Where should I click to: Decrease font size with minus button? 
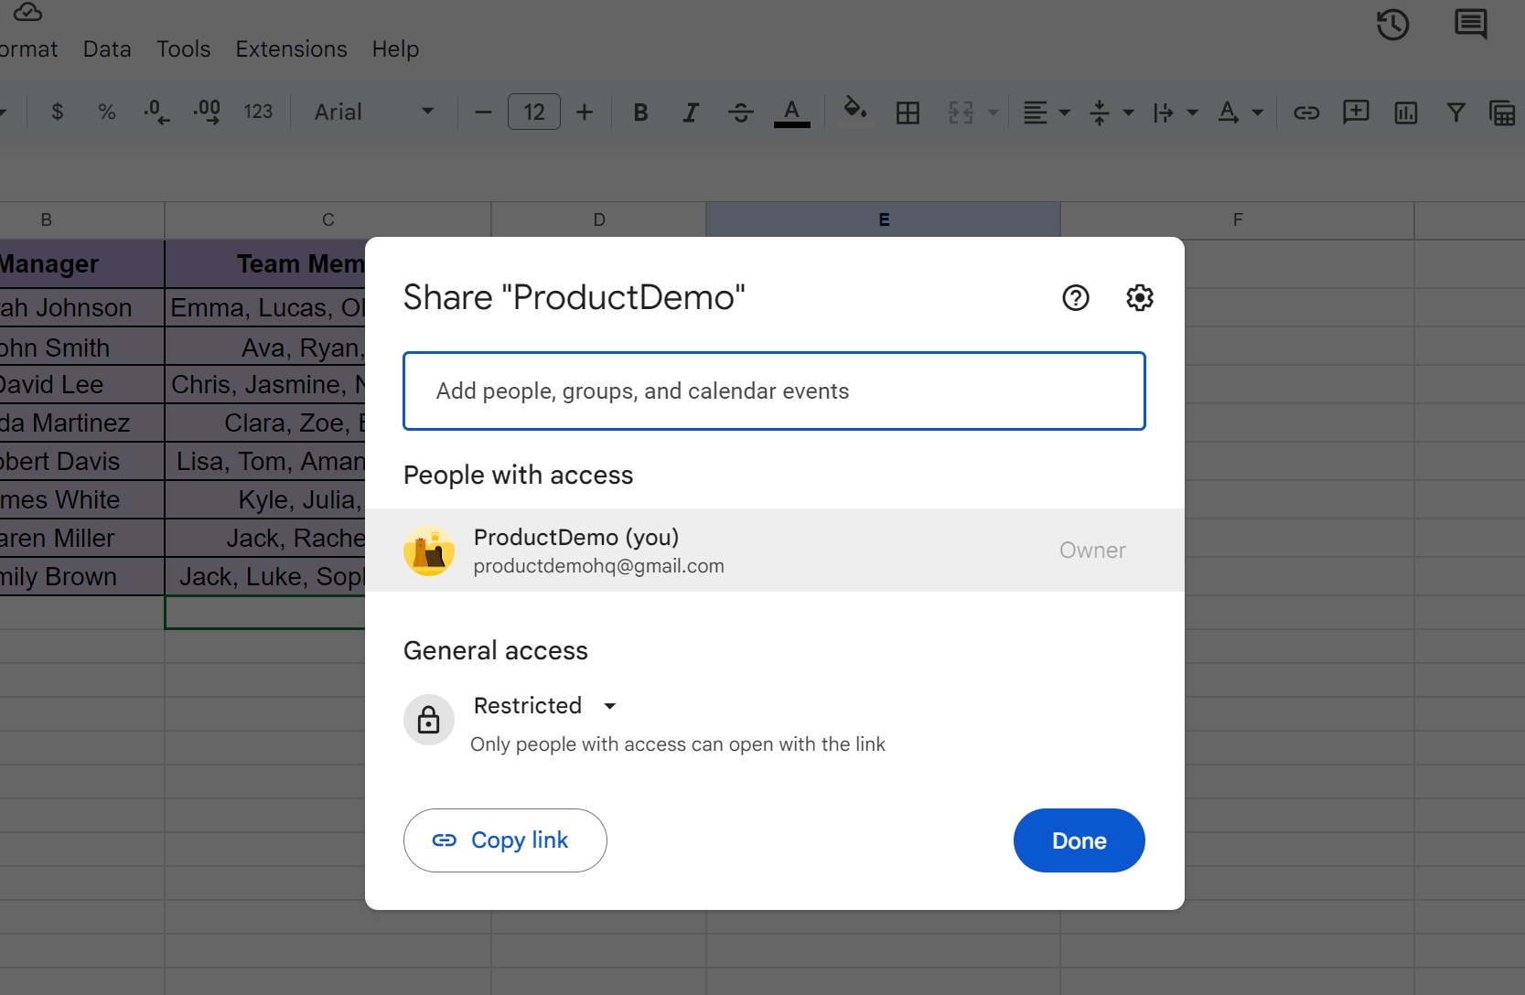pyautogui.click(x=484, y=112)
